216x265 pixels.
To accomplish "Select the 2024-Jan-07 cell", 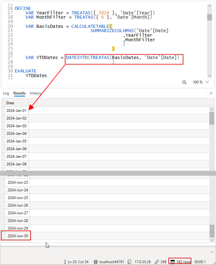I will tap(16, 156).
